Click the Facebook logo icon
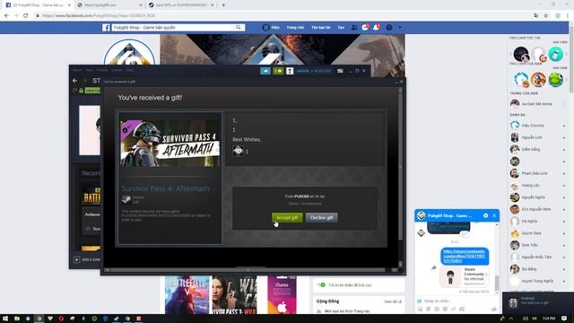 click(106, 28)
